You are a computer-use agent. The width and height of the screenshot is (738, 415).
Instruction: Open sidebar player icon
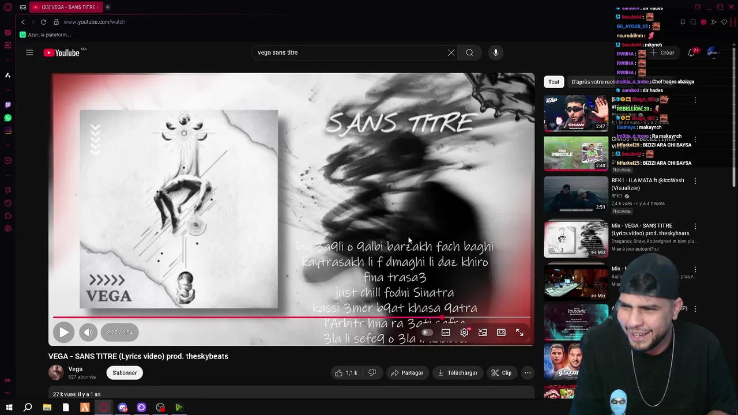click(x=7, y=160)
